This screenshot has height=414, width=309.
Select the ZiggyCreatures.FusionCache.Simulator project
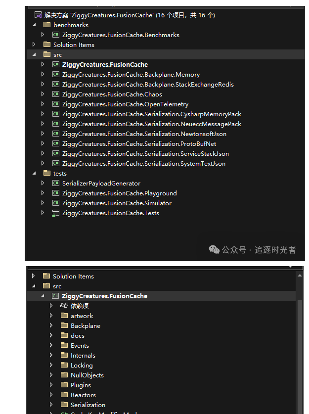117,203
